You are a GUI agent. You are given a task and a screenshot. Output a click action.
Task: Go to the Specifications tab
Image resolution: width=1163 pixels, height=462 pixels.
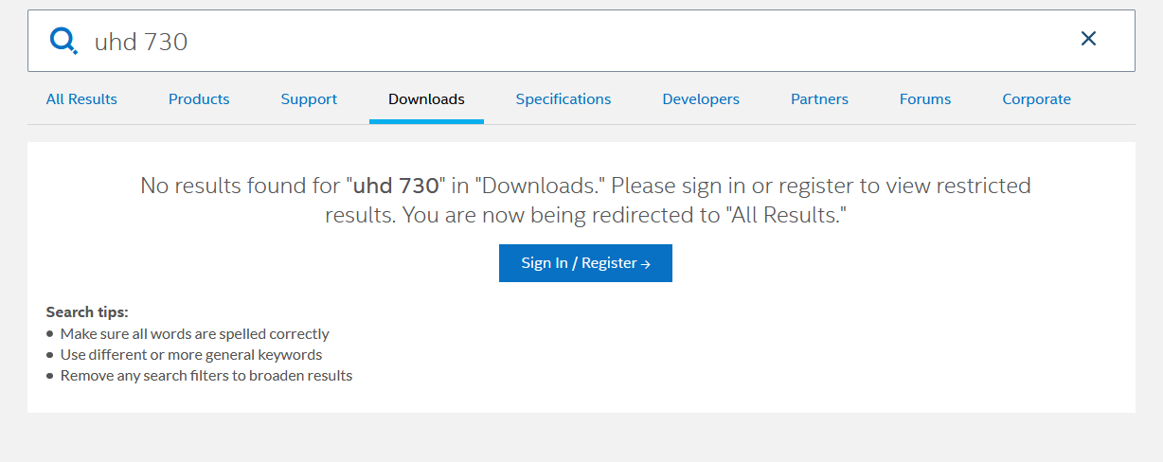click(x=564, y=98)
